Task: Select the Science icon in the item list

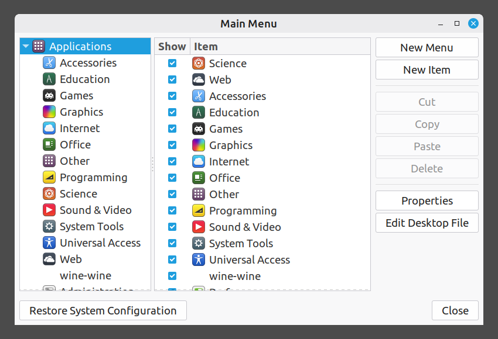Action: 199,64
